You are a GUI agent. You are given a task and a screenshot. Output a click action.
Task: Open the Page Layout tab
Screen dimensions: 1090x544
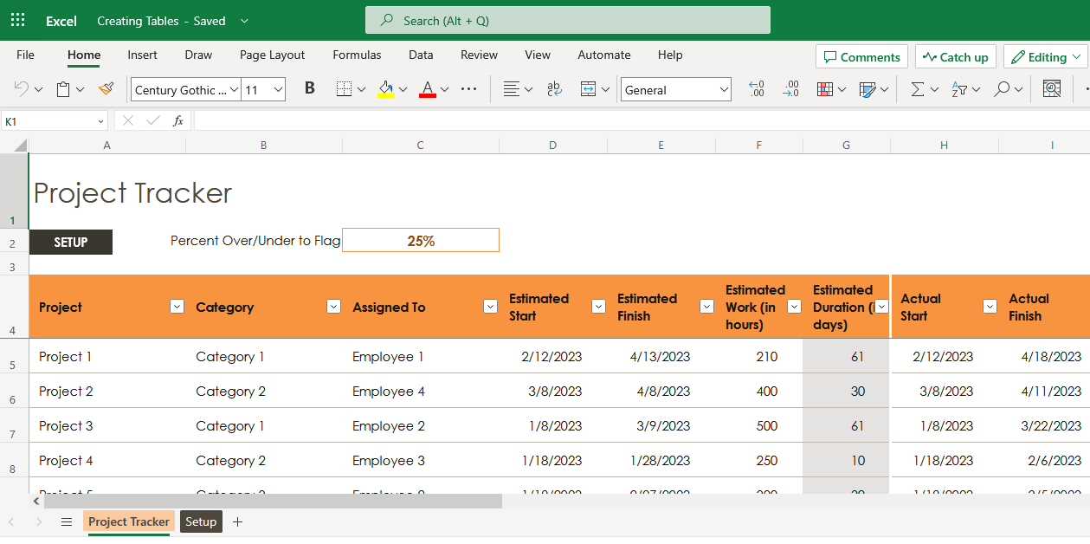[x=273, y=55]
